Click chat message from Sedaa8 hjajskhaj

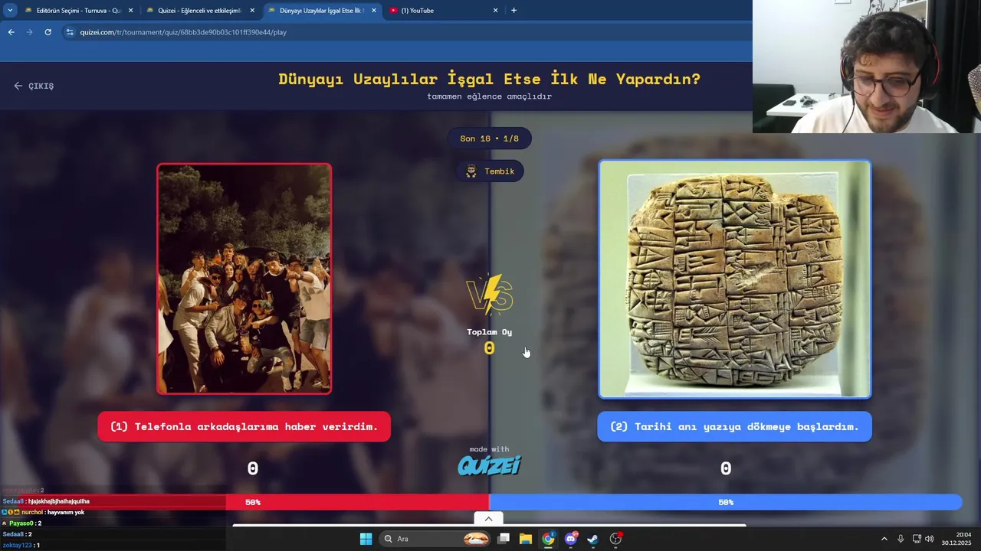point(46,501)
